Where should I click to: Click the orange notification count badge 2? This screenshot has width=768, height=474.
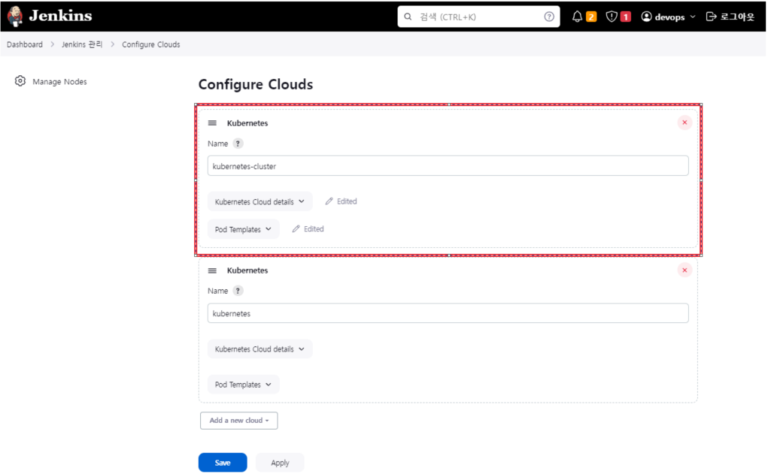coord(591,17)
